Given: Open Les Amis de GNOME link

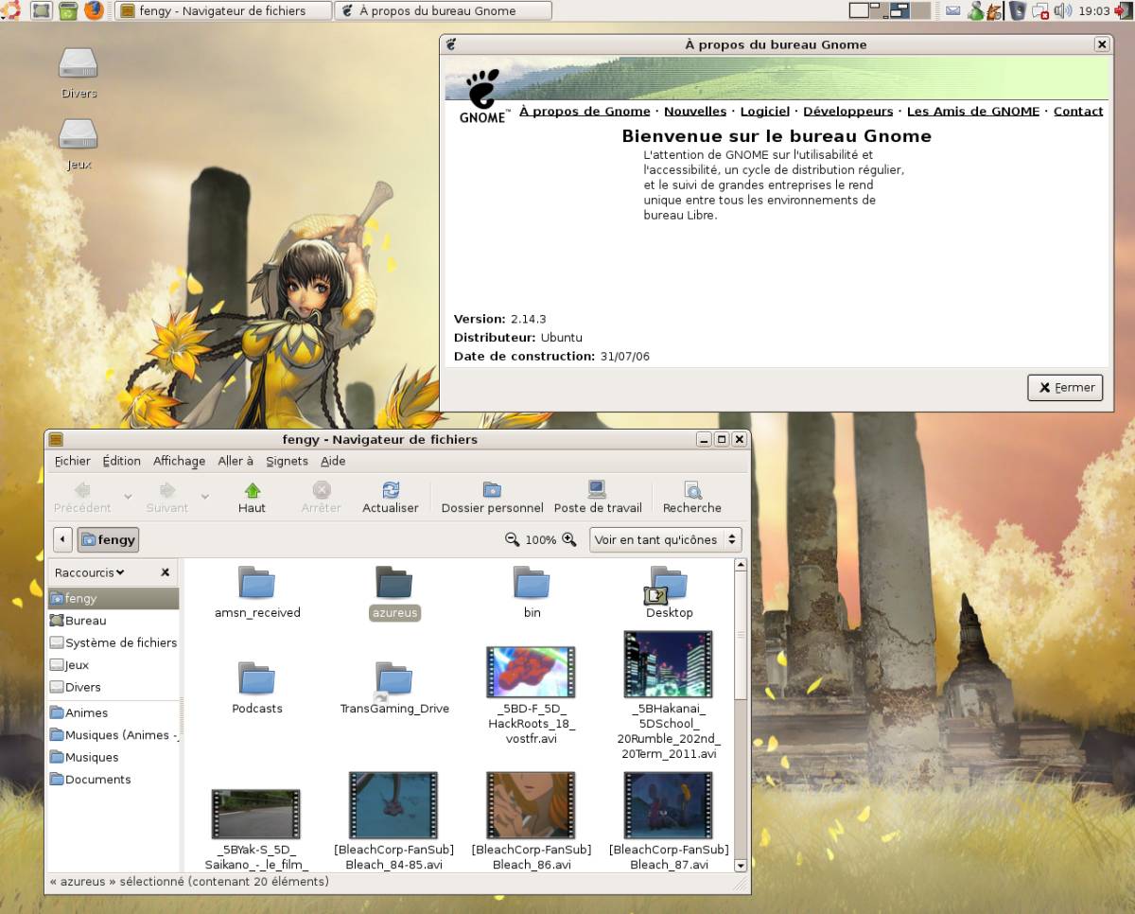Looking at the screenshot, I should coord(973,111).
